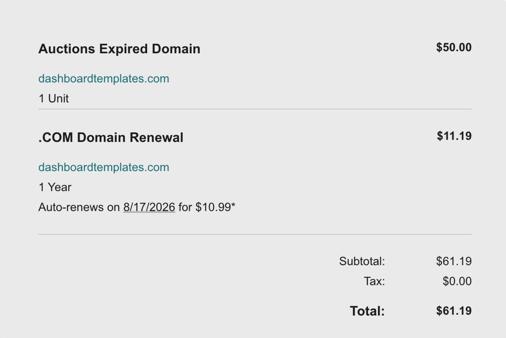506x338 pixels.
Task: Click the $0.00 tax amount
Action: pos(457,281)
